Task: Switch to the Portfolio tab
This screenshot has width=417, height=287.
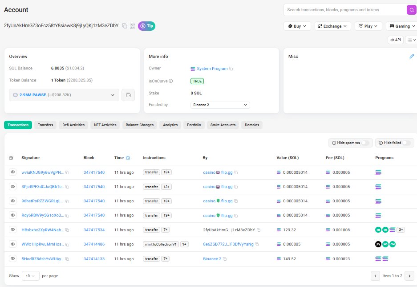Action: pos(194,125)
